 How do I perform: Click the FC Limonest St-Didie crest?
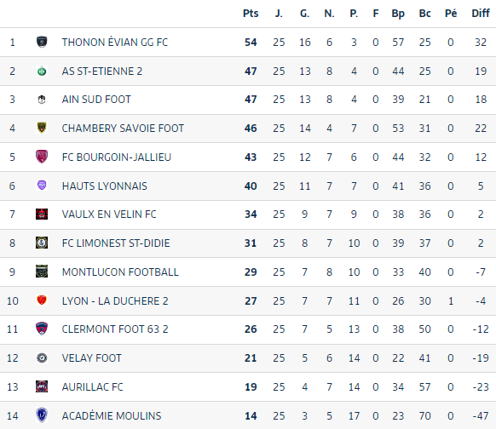pos(42,243)
